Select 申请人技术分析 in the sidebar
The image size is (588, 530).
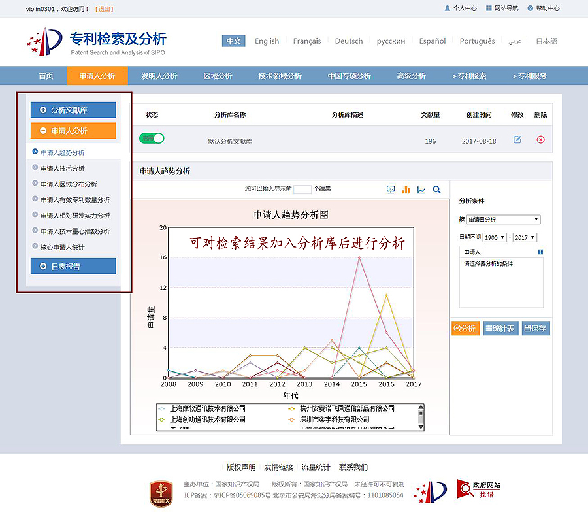point(63,169)
